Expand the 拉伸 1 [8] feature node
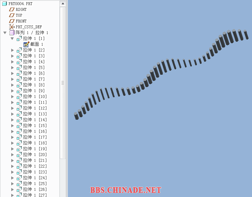Image resolution: width=252 pixels, height=197 pixels. coord(12,85)
